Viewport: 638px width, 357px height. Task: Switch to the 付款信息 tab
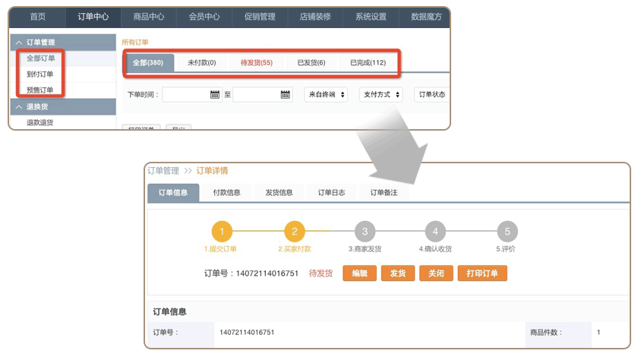[226, 193]
